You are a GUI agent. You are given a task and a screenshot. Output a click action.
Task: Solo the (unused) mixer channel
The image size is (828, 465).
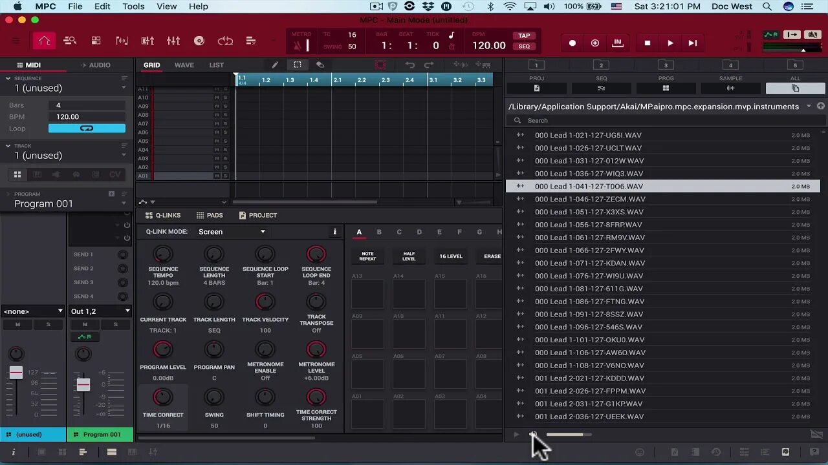point(48,324)
